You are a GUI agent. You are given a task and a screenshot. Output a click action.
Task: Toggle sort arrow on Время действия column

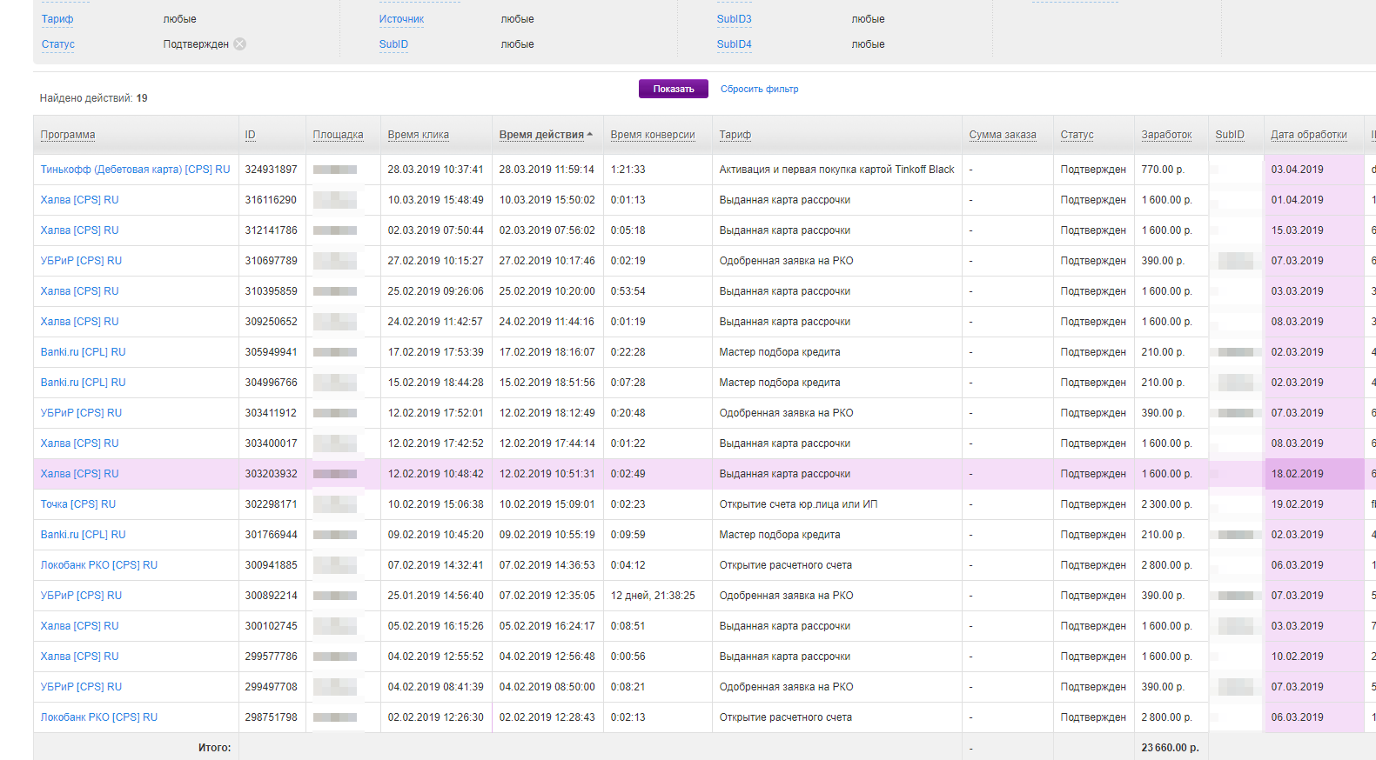coord(590,135)
